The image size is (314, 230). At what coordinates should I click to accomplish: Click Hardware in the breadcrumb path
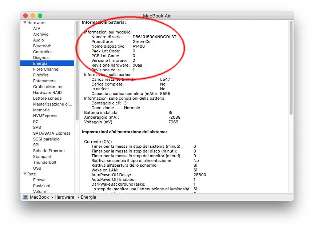pos(64,197)
